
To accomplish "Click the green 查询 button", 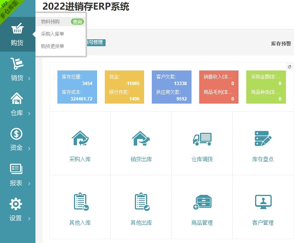I will pyautogui.click(x=77, y=22).
